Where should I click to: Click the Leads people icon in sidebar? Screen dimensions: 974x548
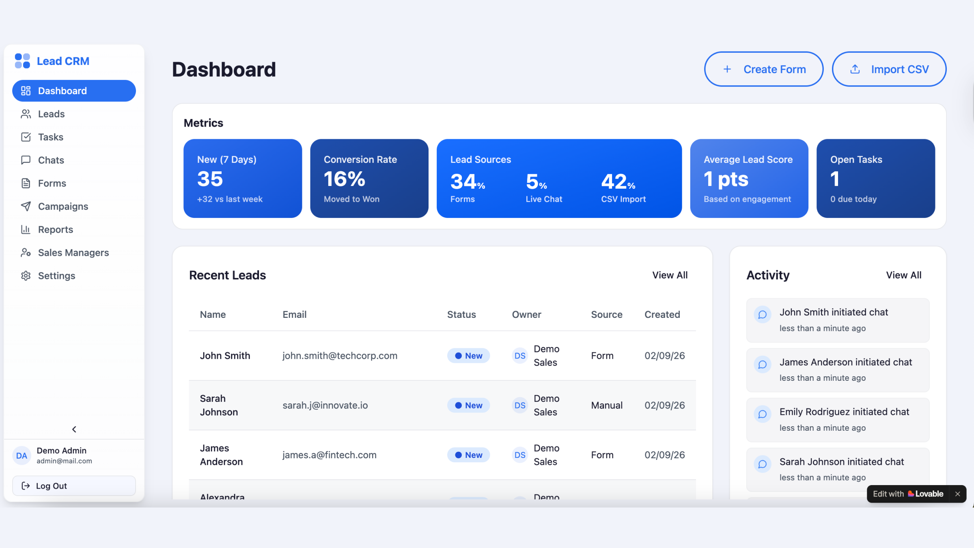pyautogui.click(x=26, y=114)
